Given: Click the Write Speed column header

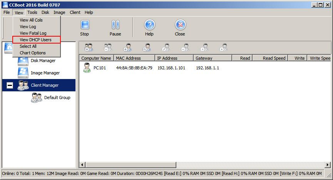Looking at the screenshot, I should (x=319, y=58).
